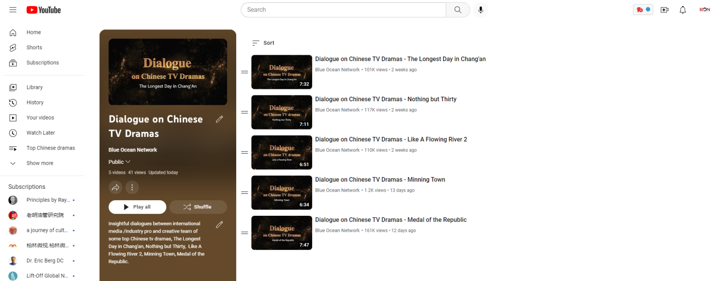Image resolution: width=717 pixels, height=281 pixels.
Task: Open Blue Ocean Network channel on Minning Town row
Action: [337, 190]
